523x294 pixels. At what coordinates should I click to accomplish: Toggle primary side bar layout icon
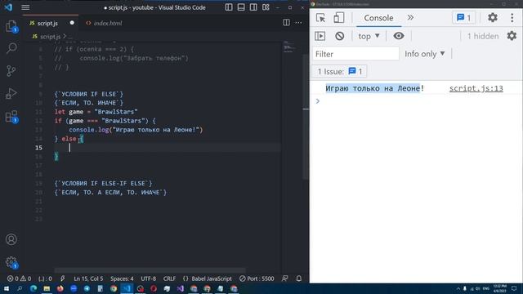[x=229, y=7]
